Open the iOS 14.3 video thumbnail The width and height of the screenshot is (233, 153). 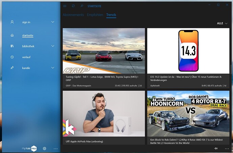[188, 51]
